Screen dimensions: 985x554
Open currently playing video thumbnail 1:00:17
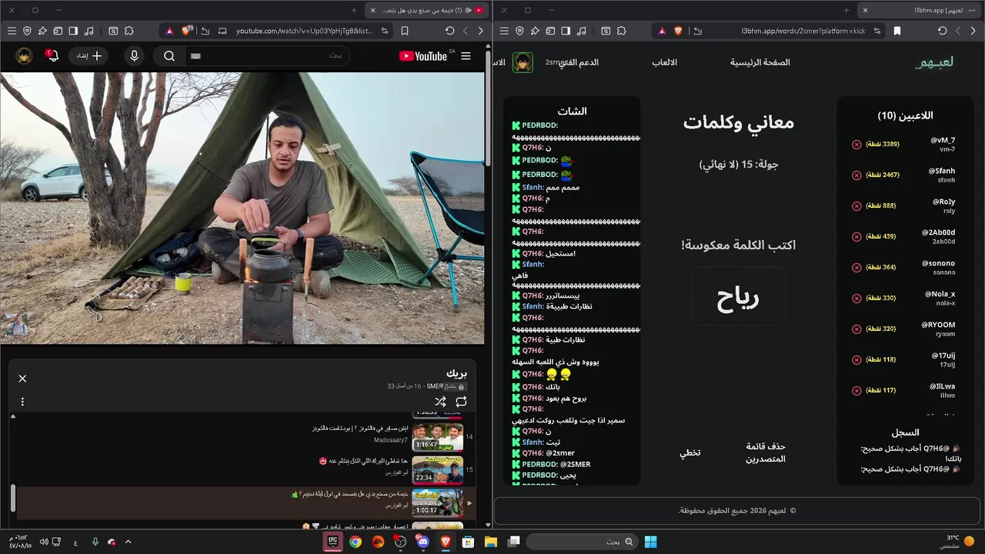[437, 502]
